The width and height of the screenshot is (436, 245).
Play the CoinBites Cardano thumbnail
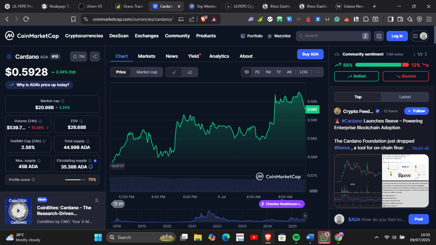point(19,211)
